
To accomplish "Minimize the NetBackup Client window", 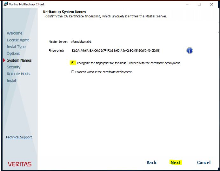I will click(187, 4).
